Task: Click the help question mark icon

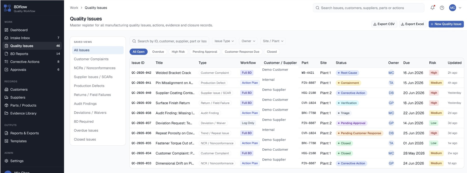Action: (442, 8)
